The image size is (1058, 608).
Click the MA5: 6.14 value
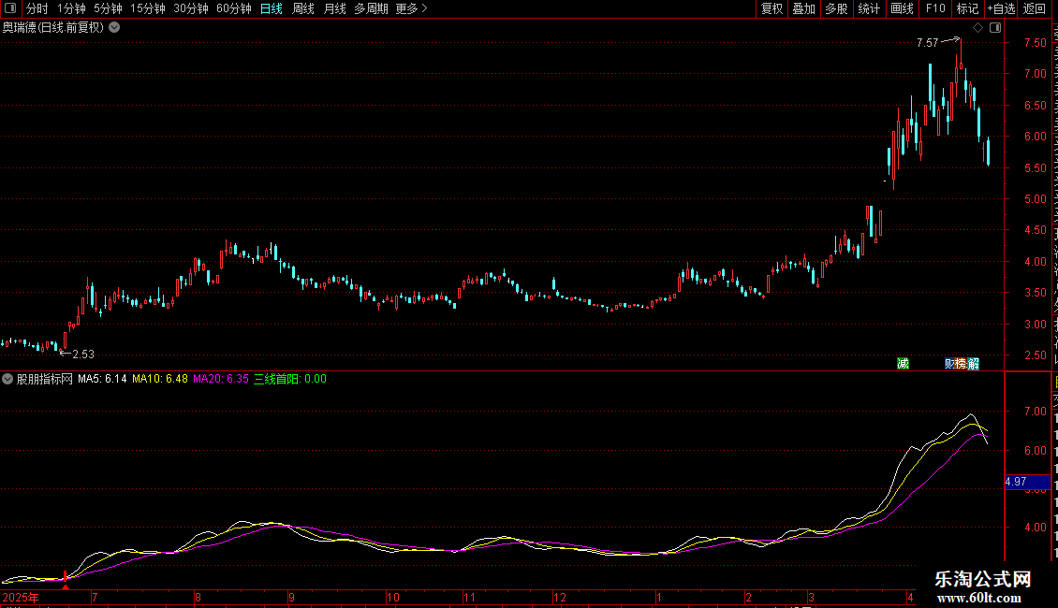[102, 380]
